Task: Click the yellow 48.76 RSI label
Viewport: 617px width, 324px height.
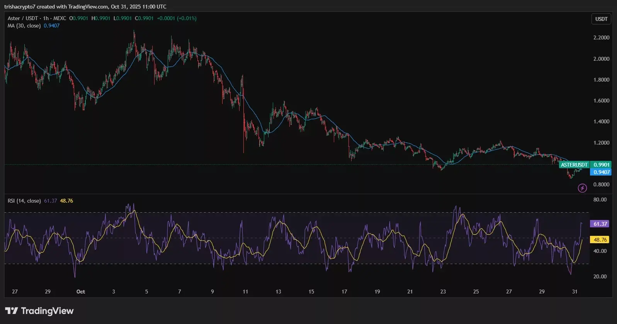Action: 600,240
